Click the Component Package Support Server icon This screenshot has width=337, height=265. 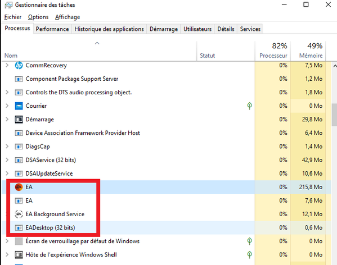19,79
